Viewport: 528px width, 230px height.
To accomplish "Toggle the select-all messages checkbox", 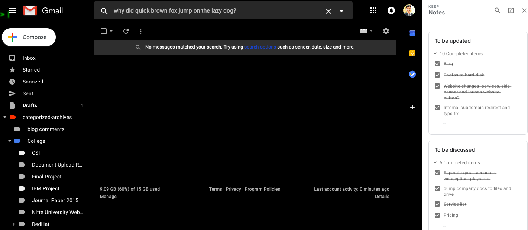I will click(104, 31).
